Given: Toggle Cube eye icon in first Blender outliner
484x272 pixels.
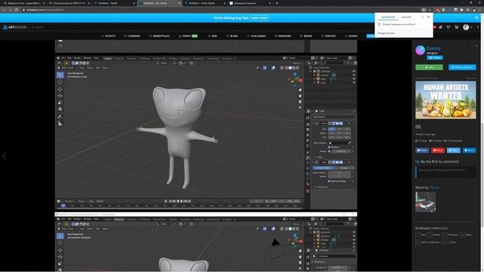Looking at the screenshot, I should coord(354,79).
